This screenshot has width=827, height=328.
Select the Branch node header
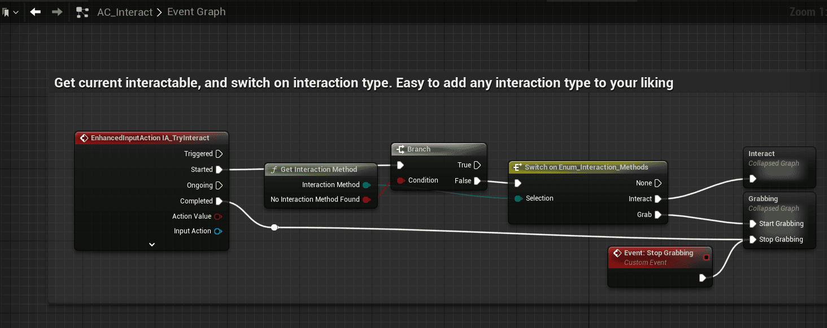pos(439,149)
